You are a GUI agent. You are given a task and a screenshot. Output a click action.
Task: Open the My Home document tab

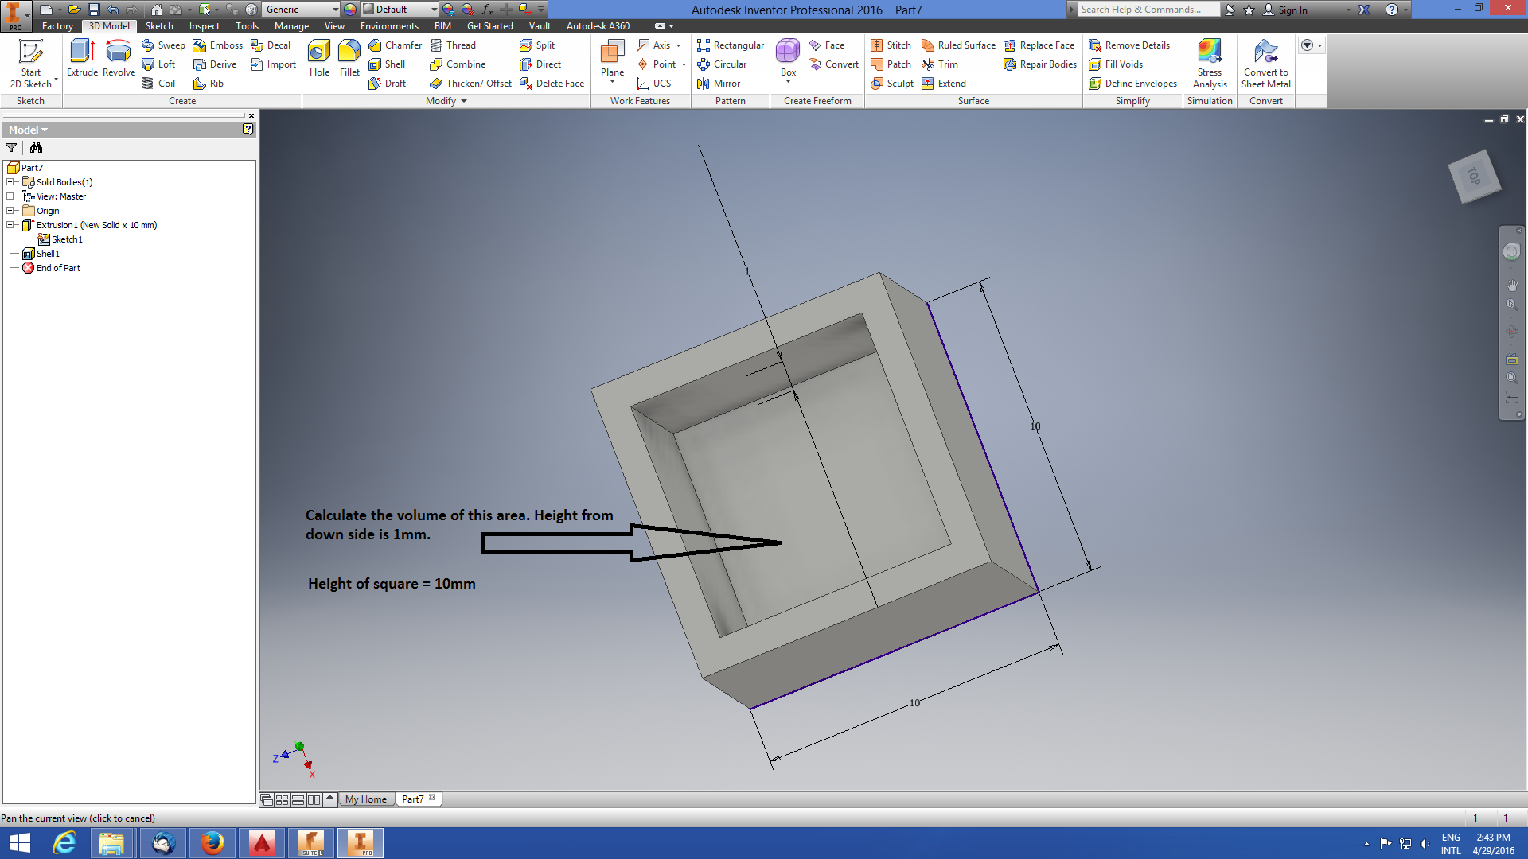pos(366,799)
